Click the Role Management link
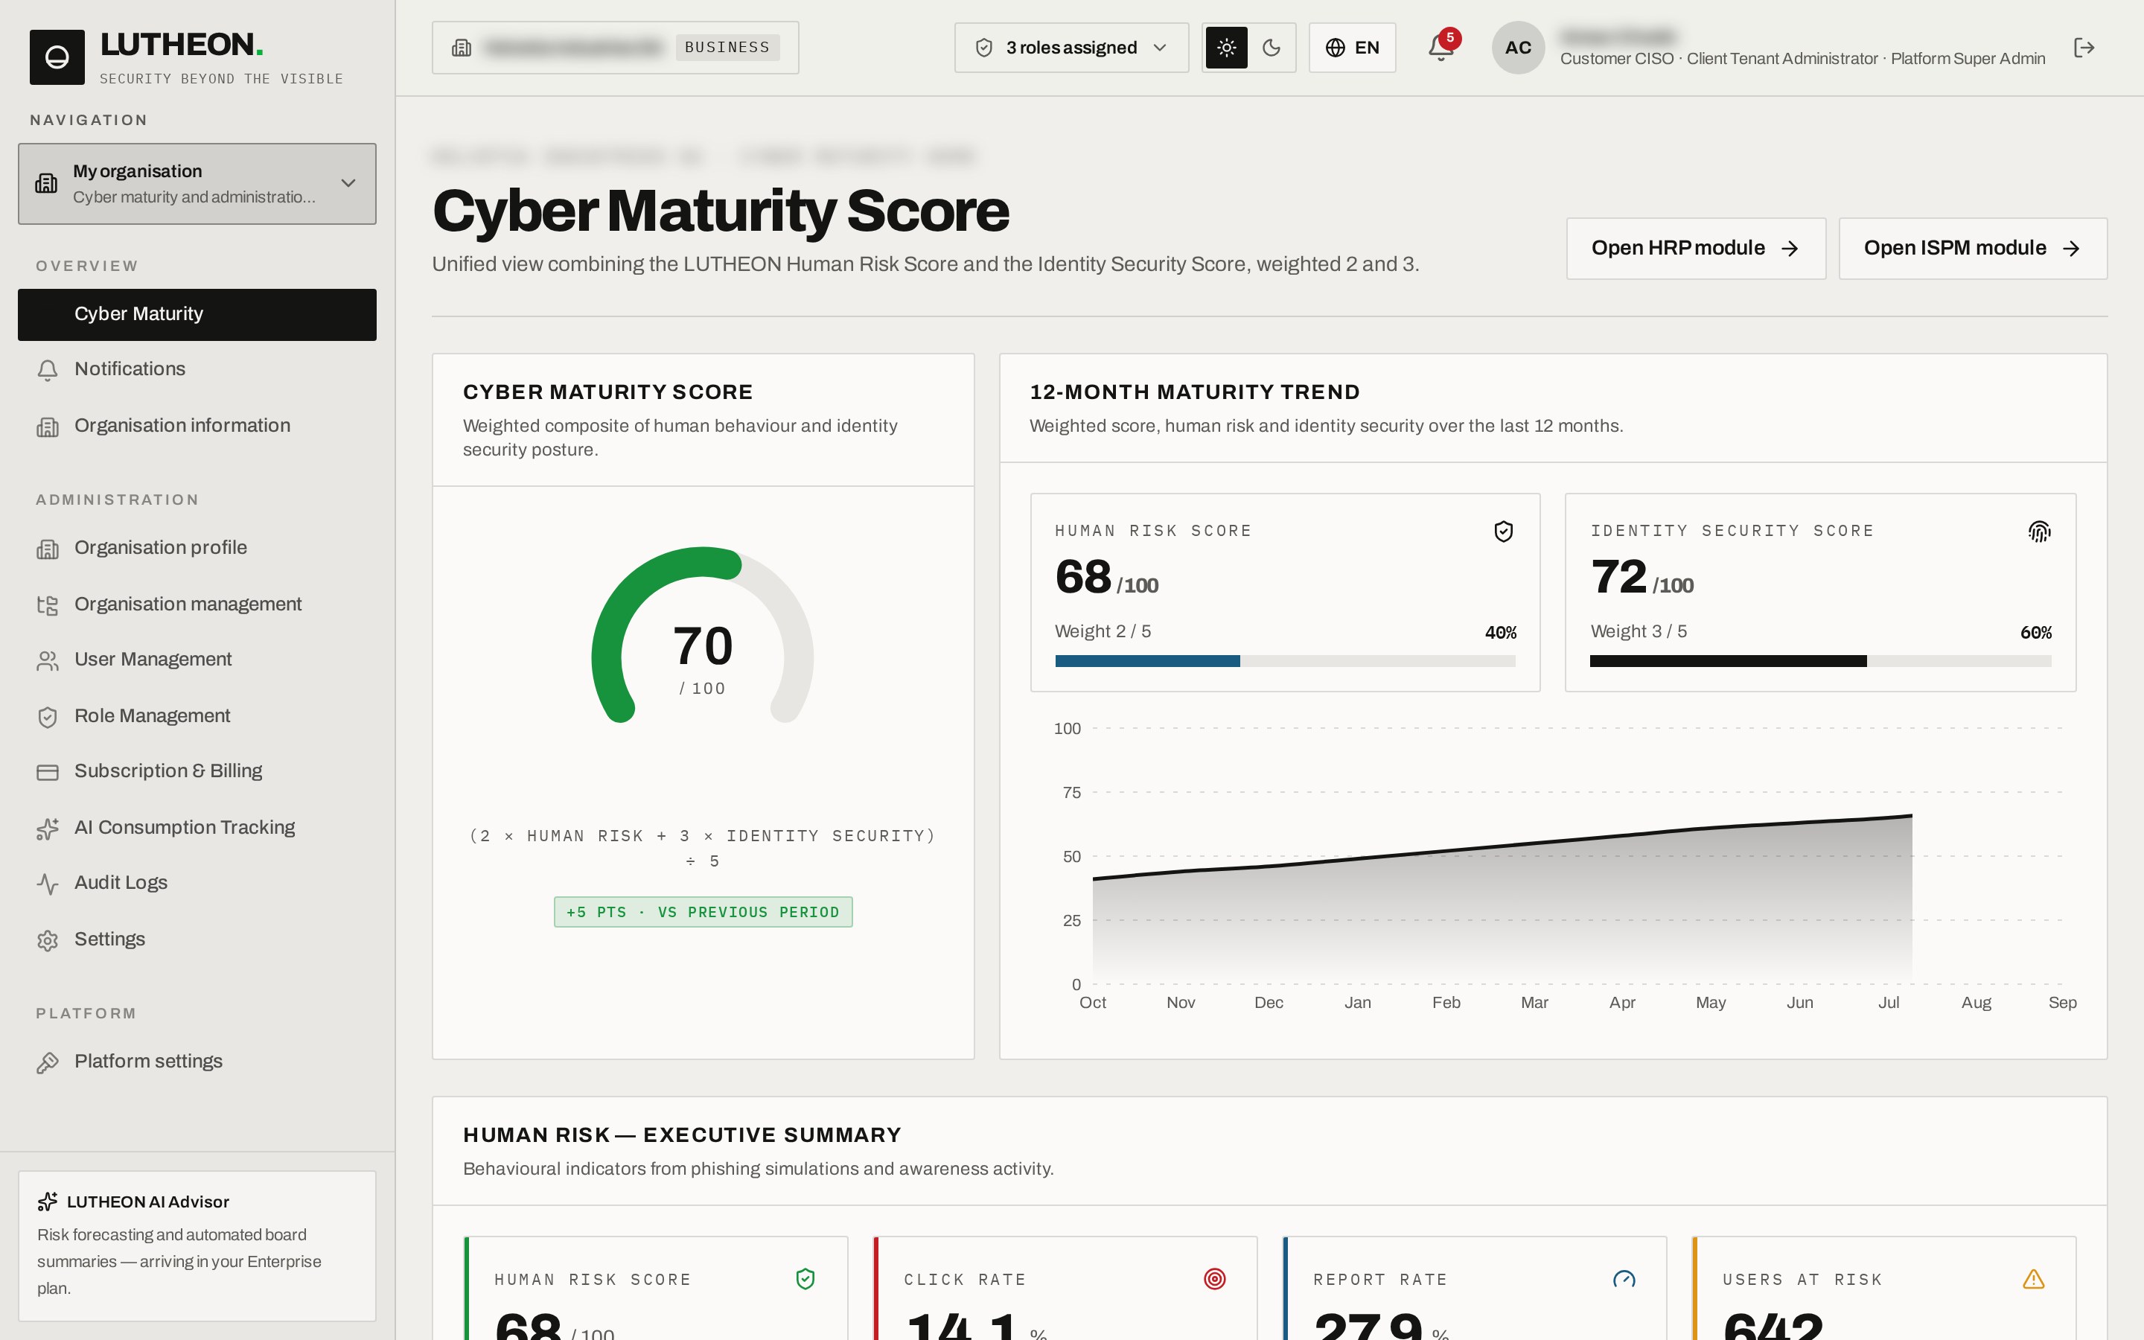This screenshot has height=1340, width=2144. [x=197, y=716]
